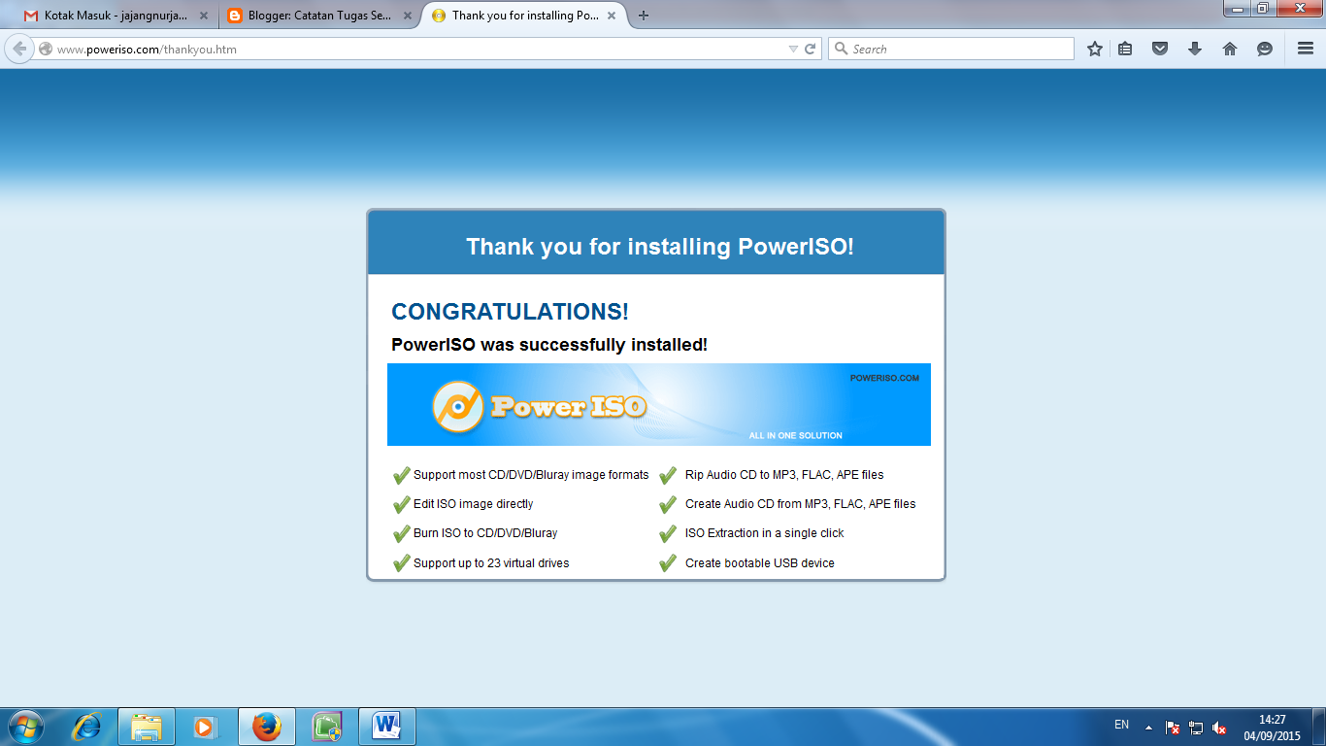The height and width of the screenshot is (746, 1326).
Task: Click 'Thank you for installing PowerISO!' header
Action: [x=659, y=247]
